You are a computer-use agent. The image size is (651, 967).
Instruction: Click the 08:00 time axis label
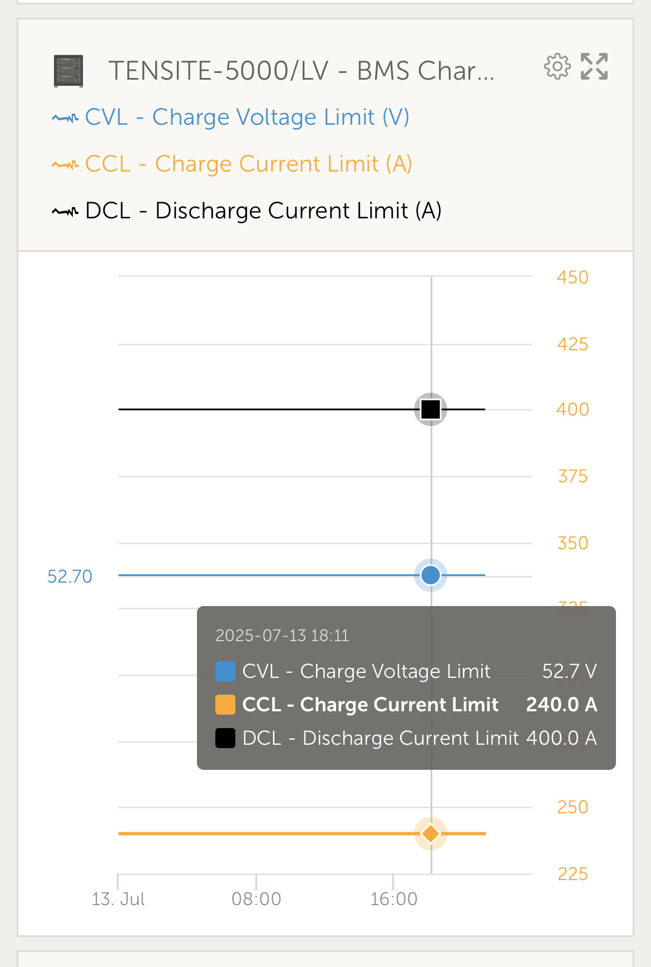tap(257, 899)
